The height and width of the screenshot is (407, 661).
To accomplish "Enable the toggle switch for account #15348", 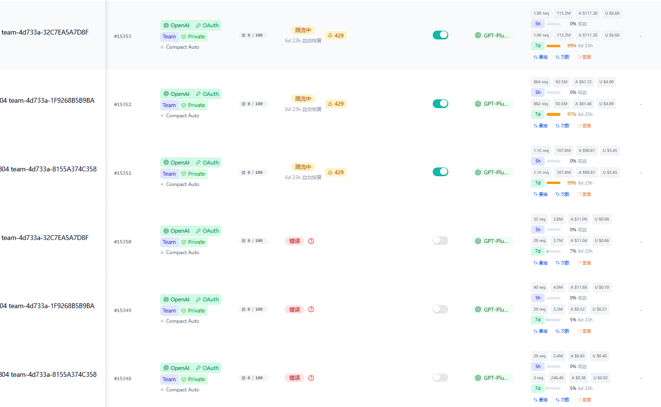I will pyautogui.click(x=441, y=377).
